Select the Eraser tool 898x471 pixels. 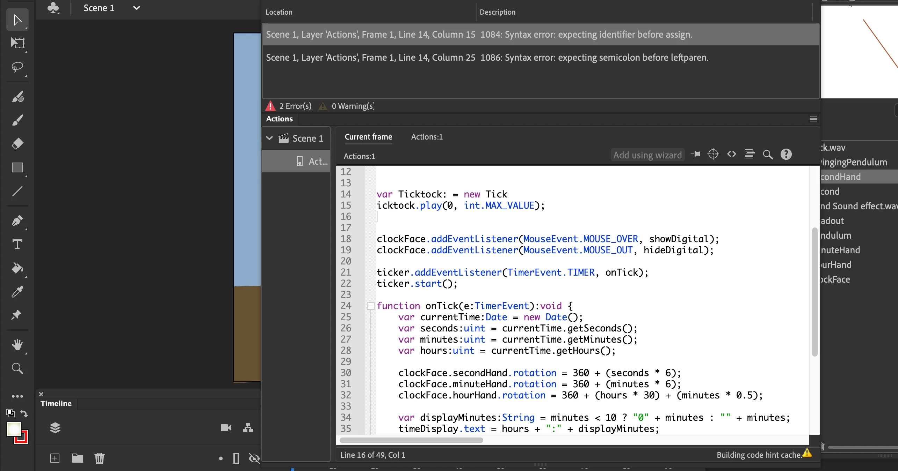tap(17, 144)
